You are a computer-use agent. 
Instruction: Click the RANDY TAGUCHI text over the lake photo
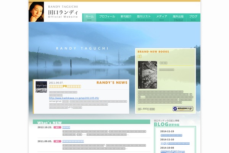tap(82, 48)
